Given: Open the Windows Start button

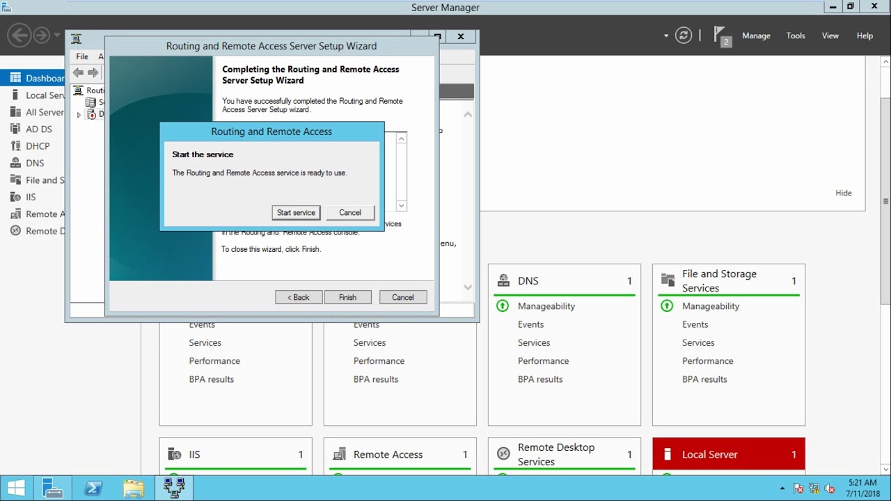Looking at the screenshot, I should point(16,488).
